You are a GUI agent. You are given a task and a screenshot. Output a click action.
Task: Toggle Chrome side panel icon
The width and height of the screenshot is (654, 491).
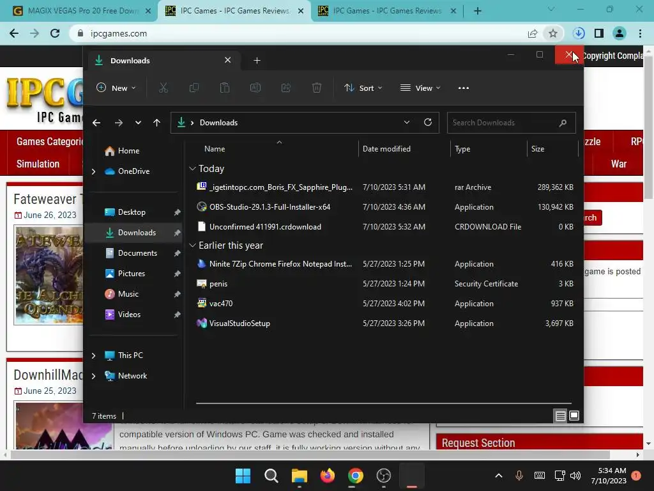(599, 33)
